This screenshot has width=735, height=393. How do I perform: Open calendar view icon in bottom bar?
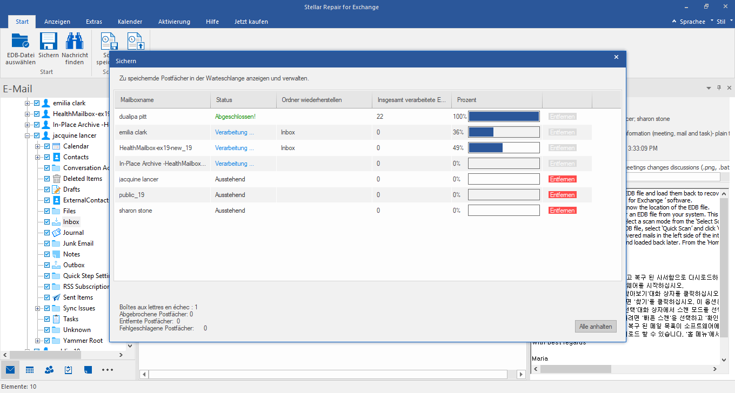30,370
